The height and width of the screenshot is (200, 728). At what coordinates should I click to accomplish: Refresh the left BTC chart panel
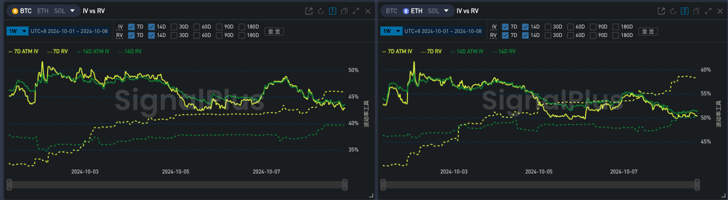pyautogui.click(x=321, y=11)
